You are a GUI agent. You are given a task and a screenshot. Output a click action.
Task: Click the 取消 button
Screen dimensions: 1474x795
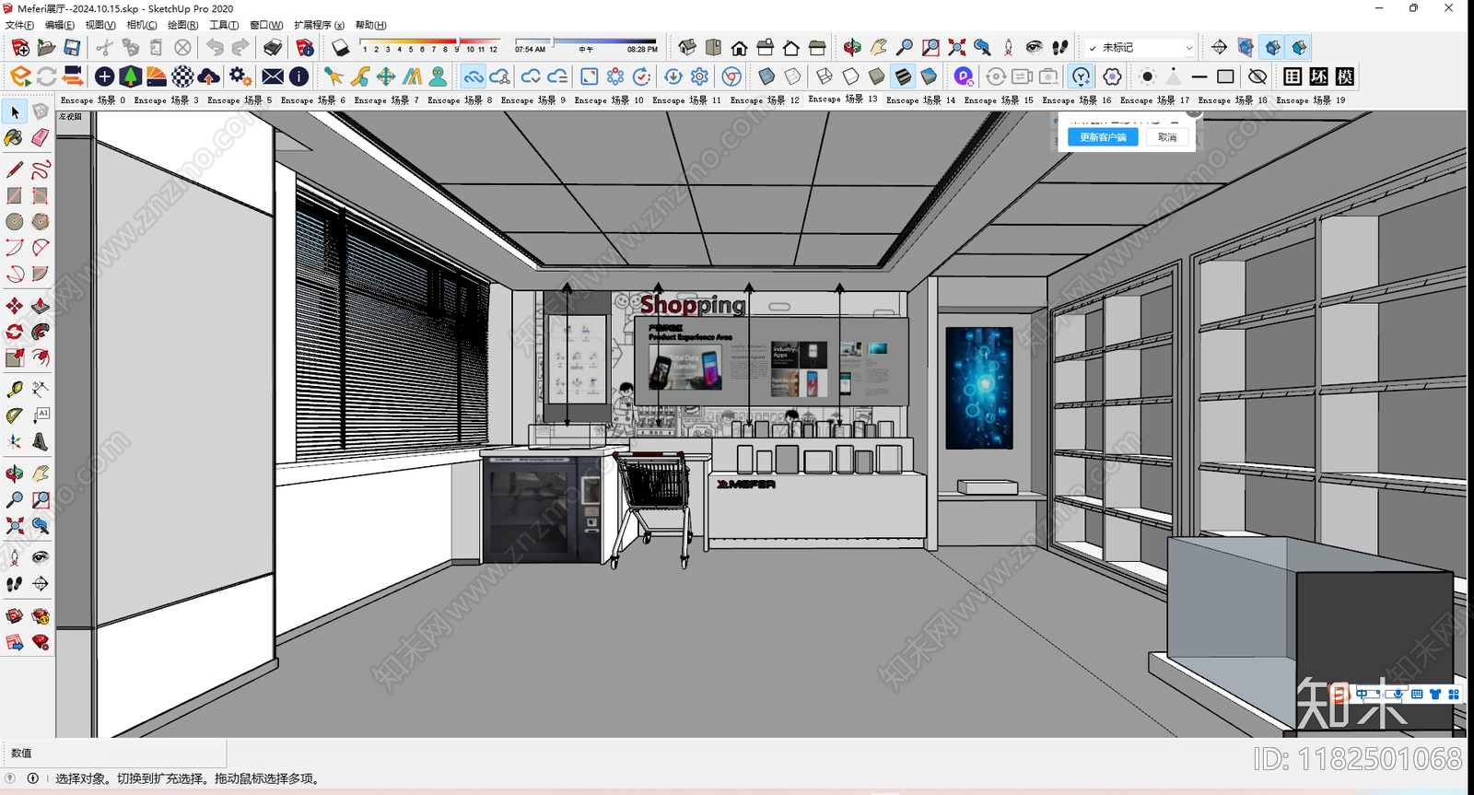[x=1167, y=136]
